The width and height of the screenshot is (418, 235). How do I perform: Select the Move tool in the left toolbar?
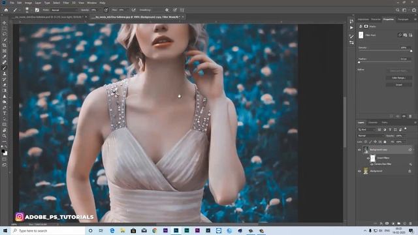click(x=5, y=23)
